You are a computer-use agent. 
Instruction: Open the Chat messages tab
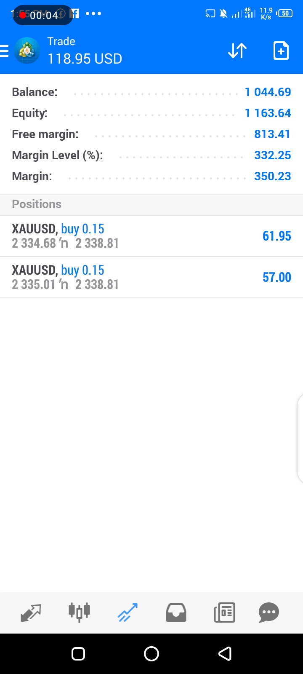[269, 612]
